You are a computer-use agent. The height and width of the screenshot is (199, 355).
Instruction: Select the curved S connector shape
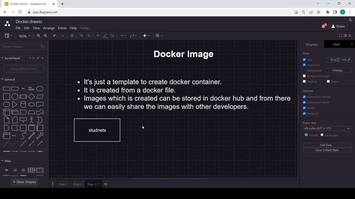[23, 136]
